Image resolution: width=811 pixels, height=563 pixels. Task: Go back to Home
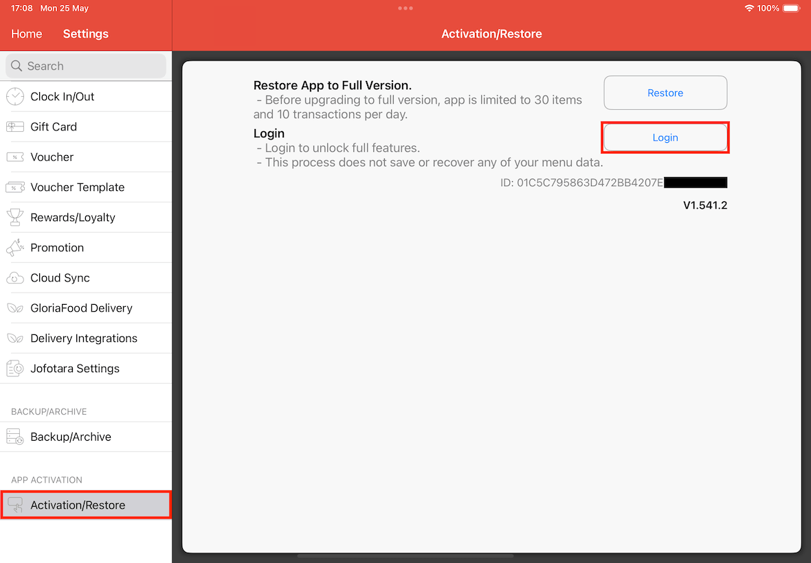pyautogui.click(x=26, y=34)
